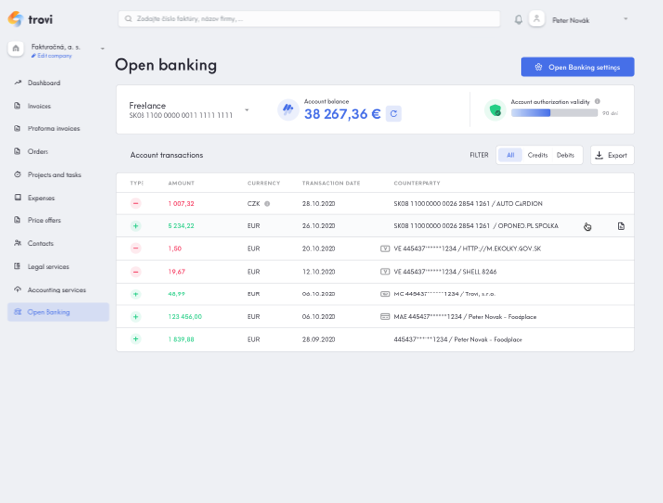Open the Expenses section
Viewport: 663px width, 503px height.
pyautogui.click(x=41, y=198)
